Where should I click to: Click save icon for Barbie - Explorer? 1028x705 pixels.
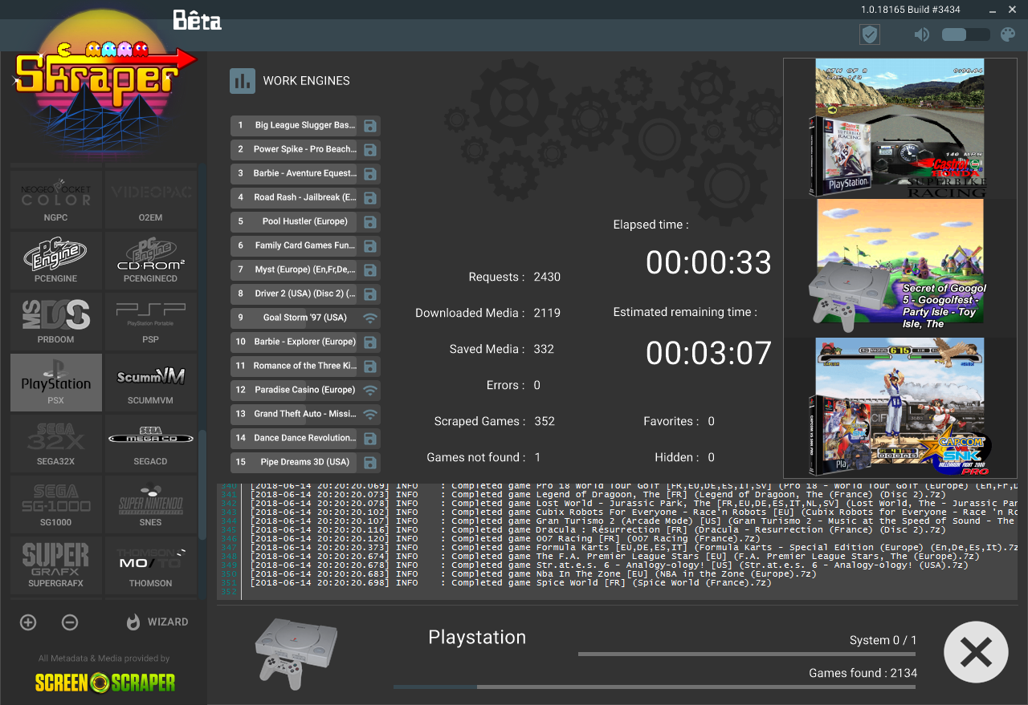pos(369,342)
